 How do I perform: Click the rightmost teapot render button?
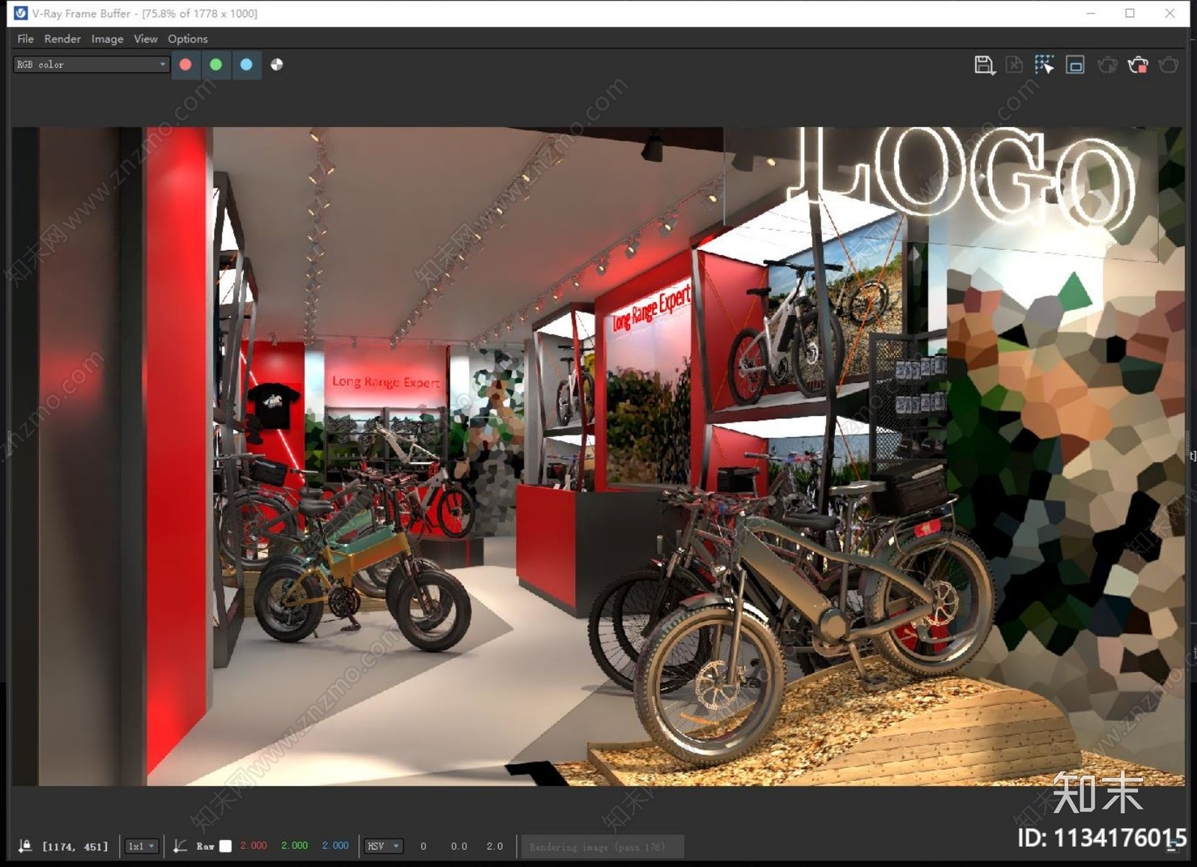[x=1169, y=65]
